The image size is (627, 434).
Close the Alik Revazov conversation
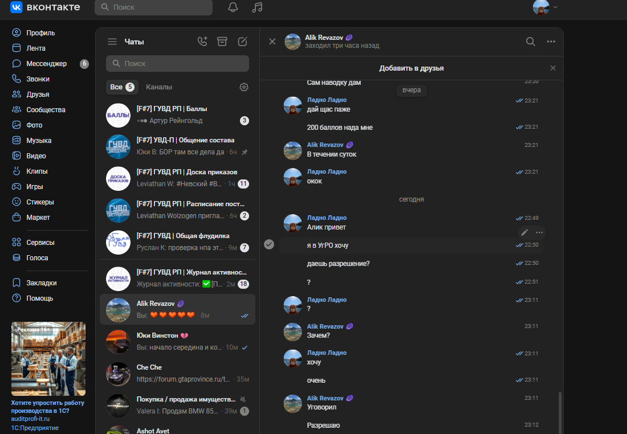(272, 42)
